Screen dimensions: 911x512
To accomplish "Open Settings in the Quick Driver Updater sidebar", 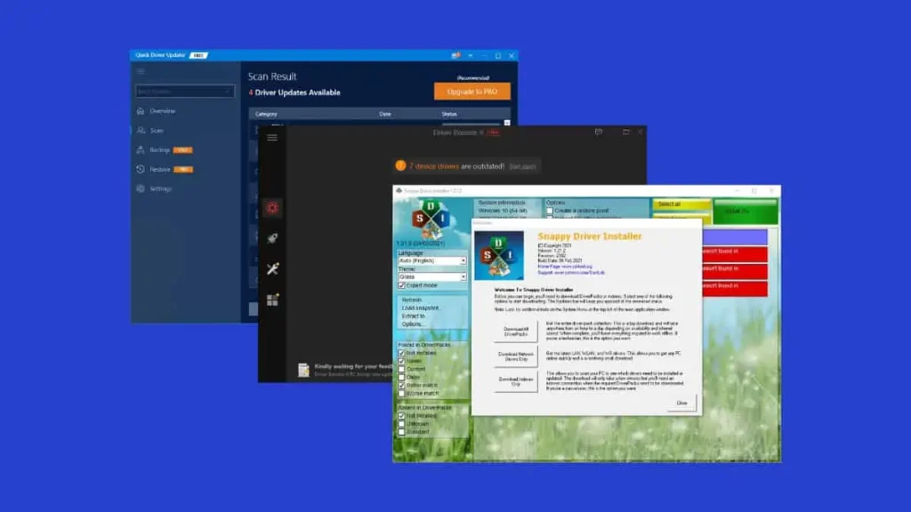I will point(160,188).
